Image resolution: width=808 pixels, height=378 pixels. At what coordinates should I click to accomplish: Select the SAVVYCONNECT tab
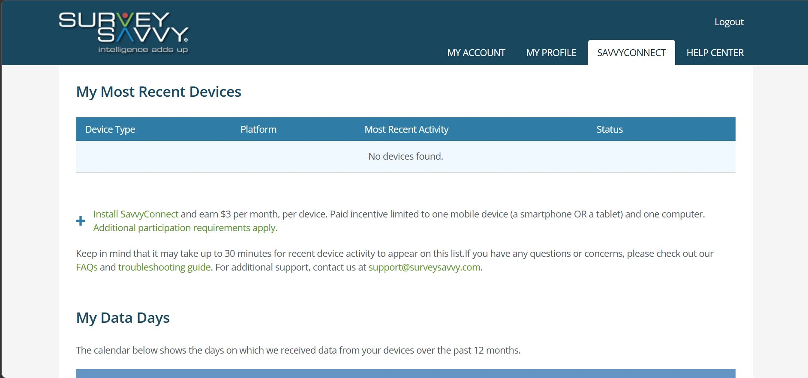631,53
